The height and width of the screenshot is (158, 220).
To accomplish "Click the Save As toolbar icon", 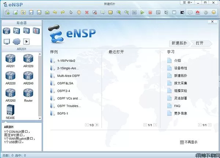I will coord(39,12).
